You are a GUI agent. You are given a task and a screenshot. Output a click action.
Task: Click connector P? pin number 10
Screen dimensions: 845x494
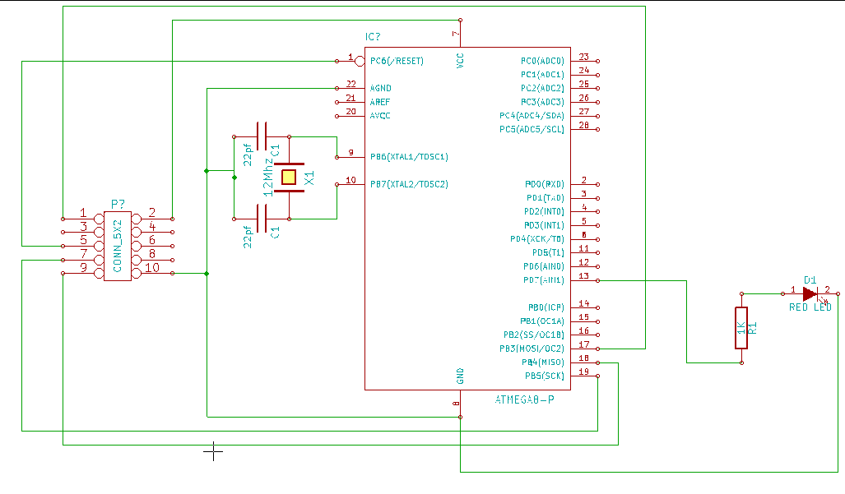coord(152,267)
